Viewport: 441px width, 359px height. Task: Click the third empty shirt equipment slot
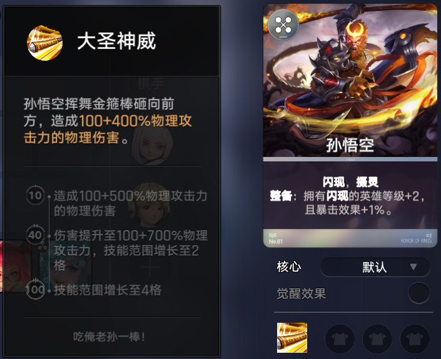(415, 338)
